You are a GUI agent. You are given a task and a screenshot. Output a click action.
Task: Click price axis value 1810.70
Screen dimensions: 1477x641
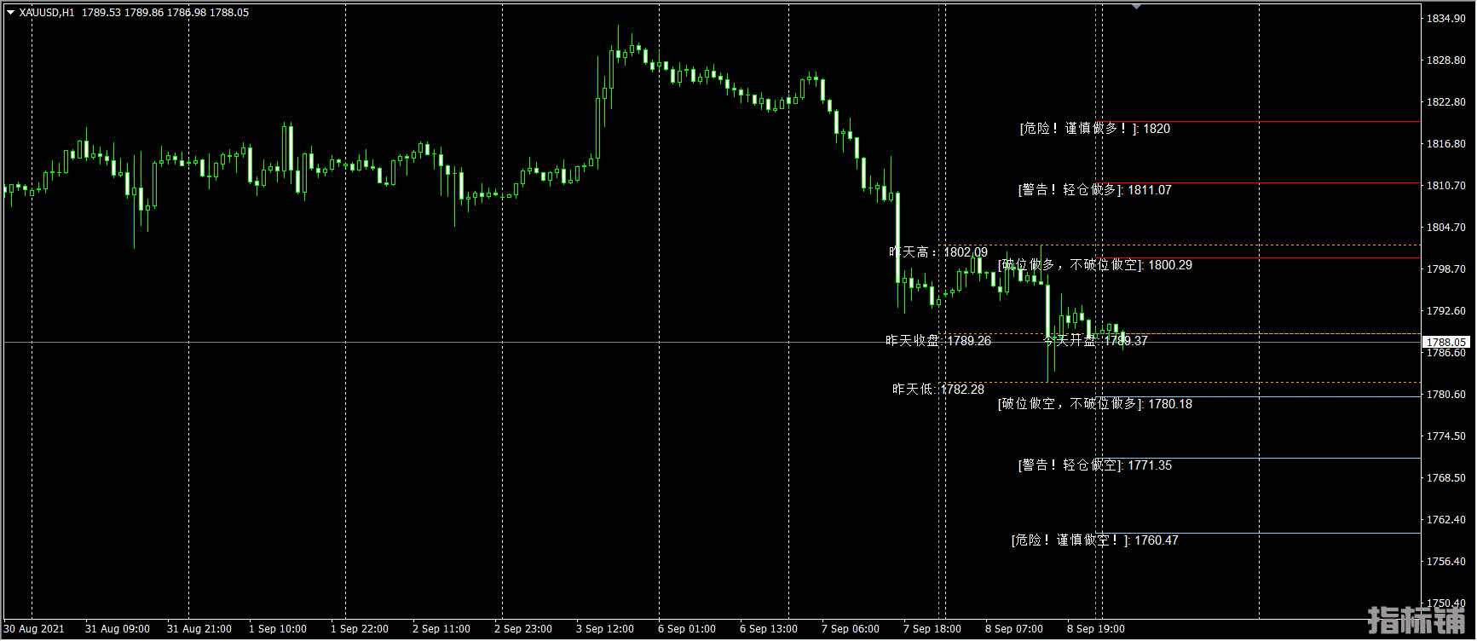1446,186
